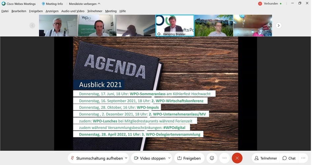Select Hansjörg Brunner's video thumbnail
The image size is (330, 165).
[x=175, y=25]
